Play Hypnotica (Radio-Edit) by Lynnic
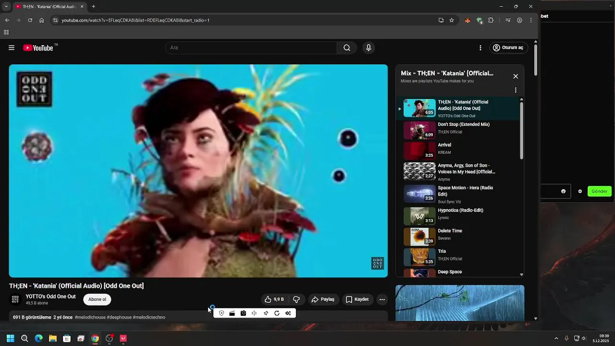This screenshot has height=346, width=615. (x=458, y=215)
